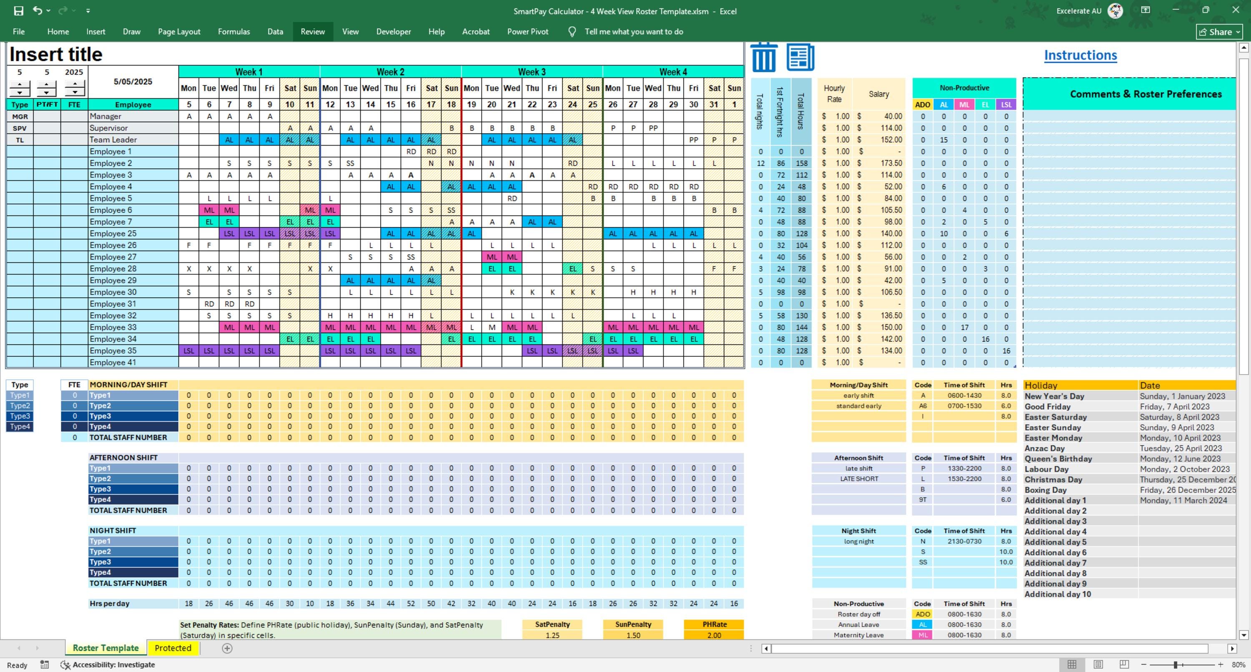This screenshot has height=672, width=1251.
Task: Click the Undo icon
Action: pyautogui.click(x=38, y=10)
